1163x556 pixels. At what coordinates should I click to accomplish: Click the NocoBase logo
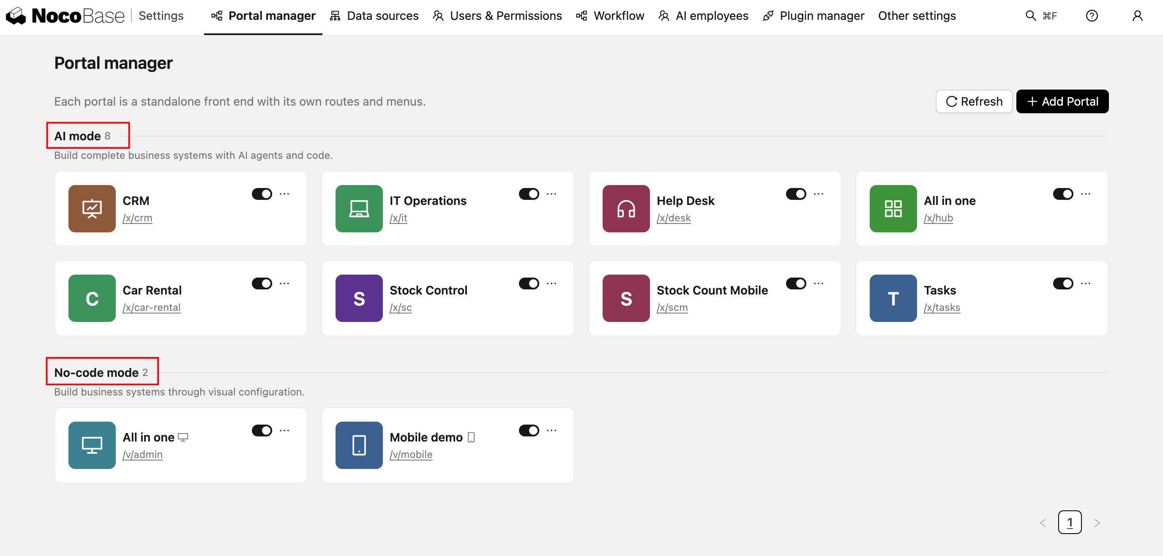[65, 16]
